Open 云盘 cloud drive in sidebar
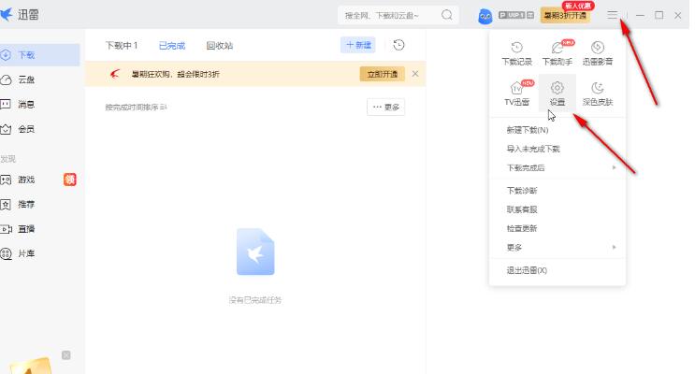695x374 pixels. point(40,79)
